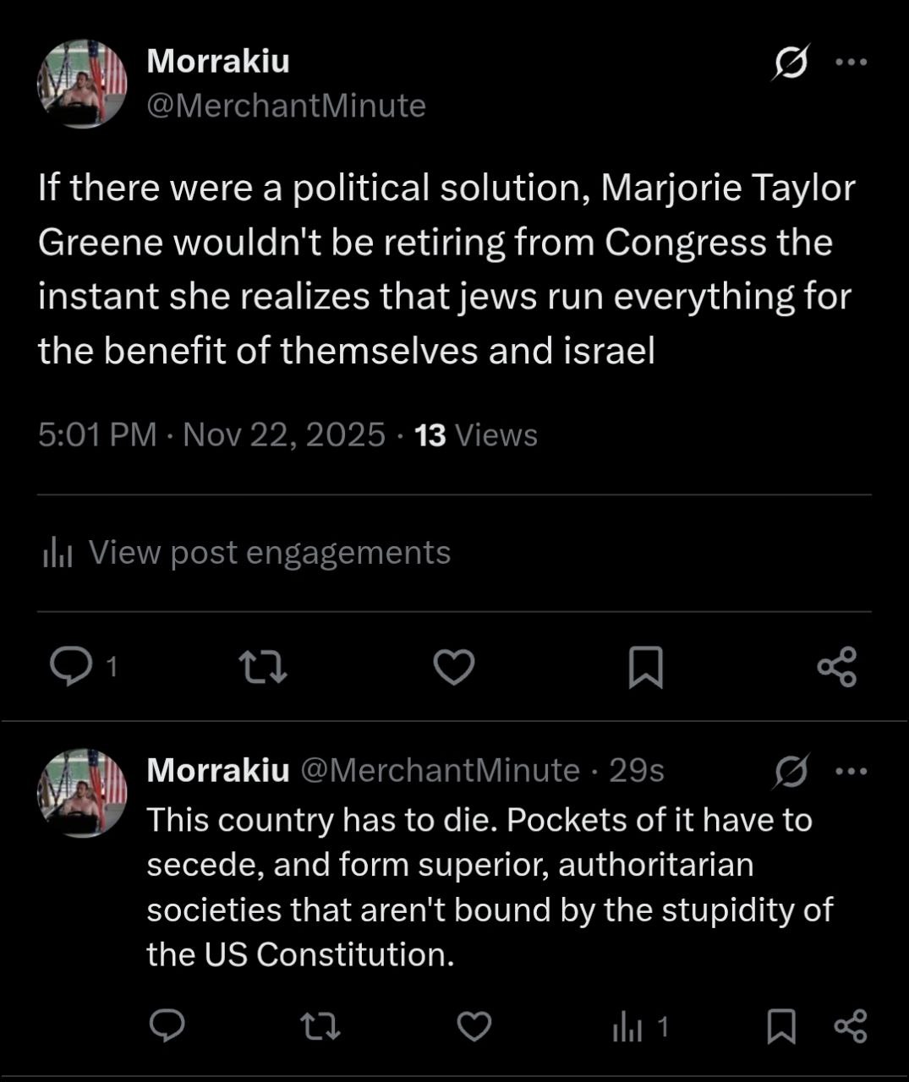Share the main post

tap(837, 667)
